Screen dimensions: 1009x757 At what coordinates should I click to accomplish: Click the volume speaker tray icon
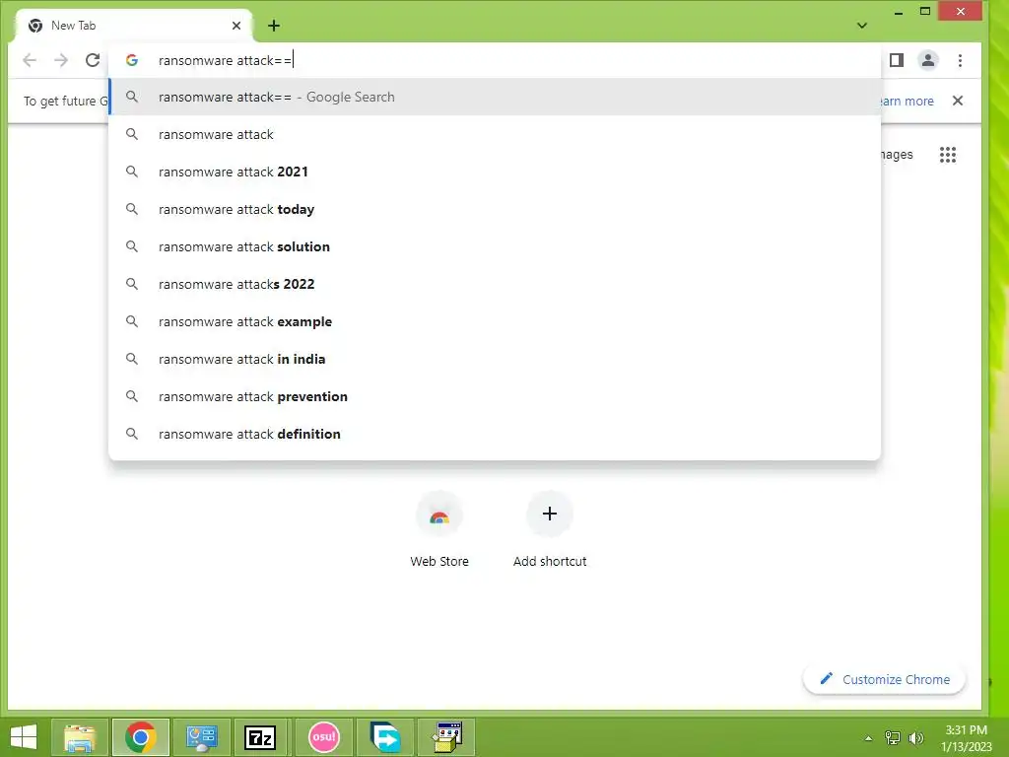pos(916,738)
